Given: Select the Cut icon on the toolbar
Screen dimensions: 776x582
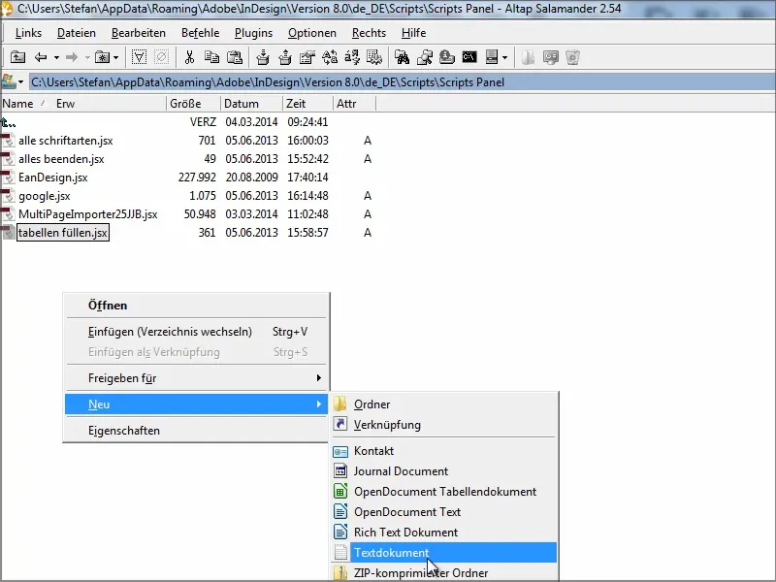Looking at the screenshot, I should (x=189, y=56).
